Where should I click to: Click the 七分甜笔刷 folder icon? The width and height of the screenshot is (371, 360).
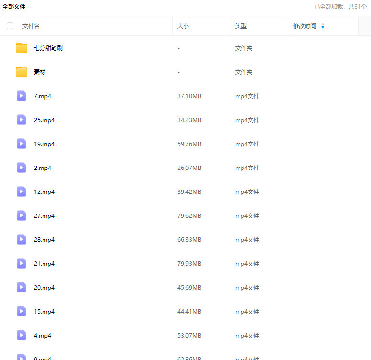(22, 48)
